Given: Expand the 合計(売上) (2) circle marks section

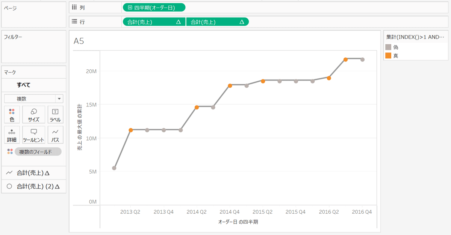Looking at the screenshot, I should click(x=34, y=186).
